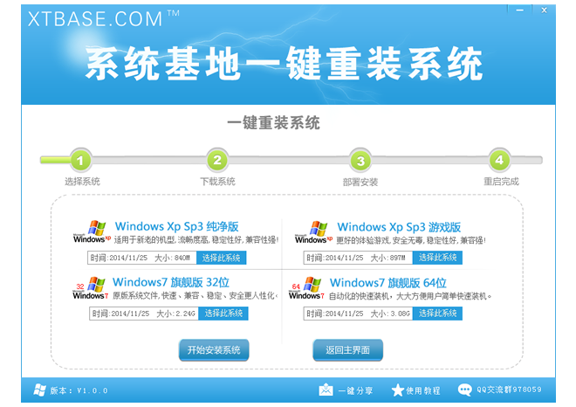Choose Windows Xp Sp3 游戏版 via 选择此系统
The image size is (576, 407).
click(438, 258)
